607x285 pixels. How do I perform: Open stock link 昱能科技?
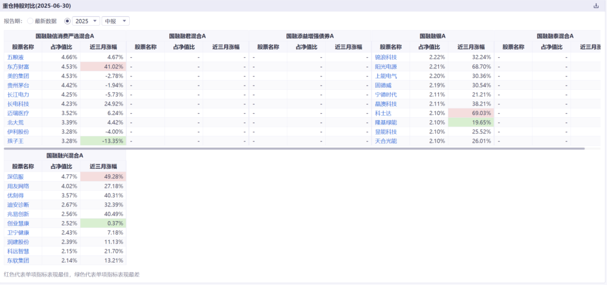click(386, 132)
